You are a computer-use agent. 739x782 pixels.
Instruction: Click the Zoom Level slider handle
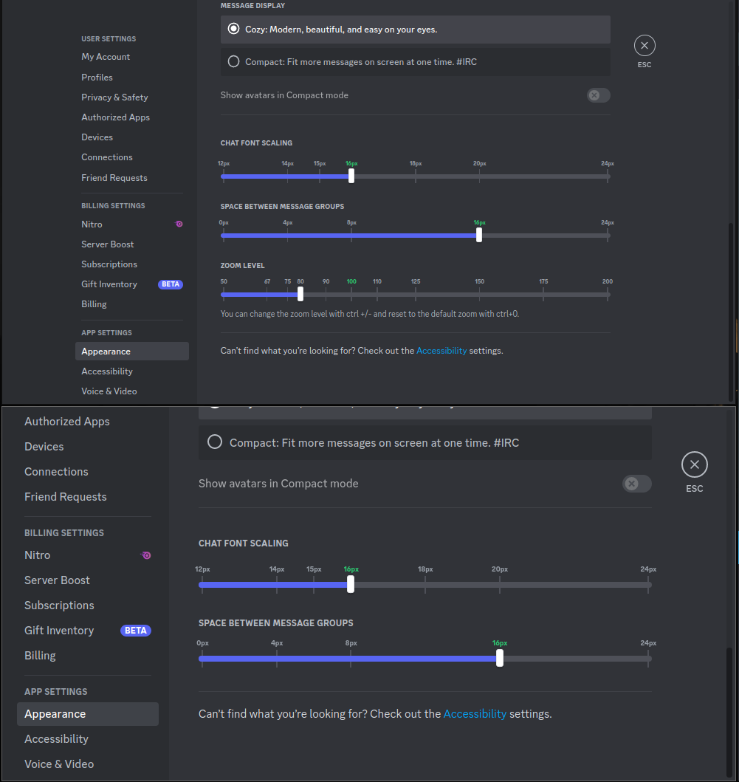click(300, 294)
